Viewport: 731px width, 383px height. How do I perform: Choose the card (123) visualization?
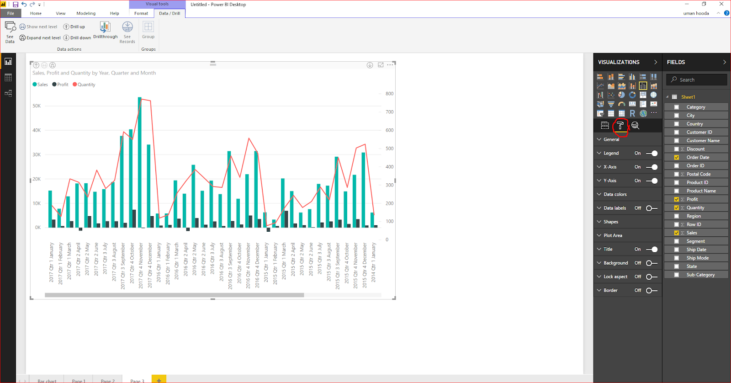pos(632,104)
